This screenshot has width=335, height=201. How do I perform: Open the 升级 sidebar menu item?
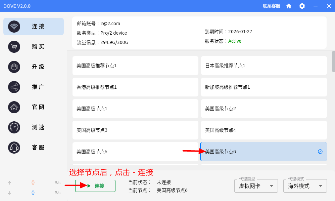point(38,67)
